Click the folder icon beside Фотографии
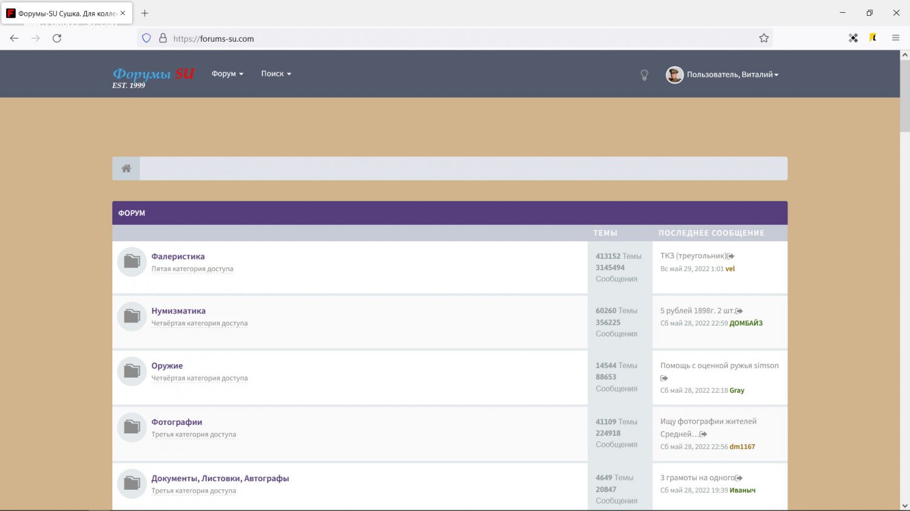 click(x=132, y=427)
